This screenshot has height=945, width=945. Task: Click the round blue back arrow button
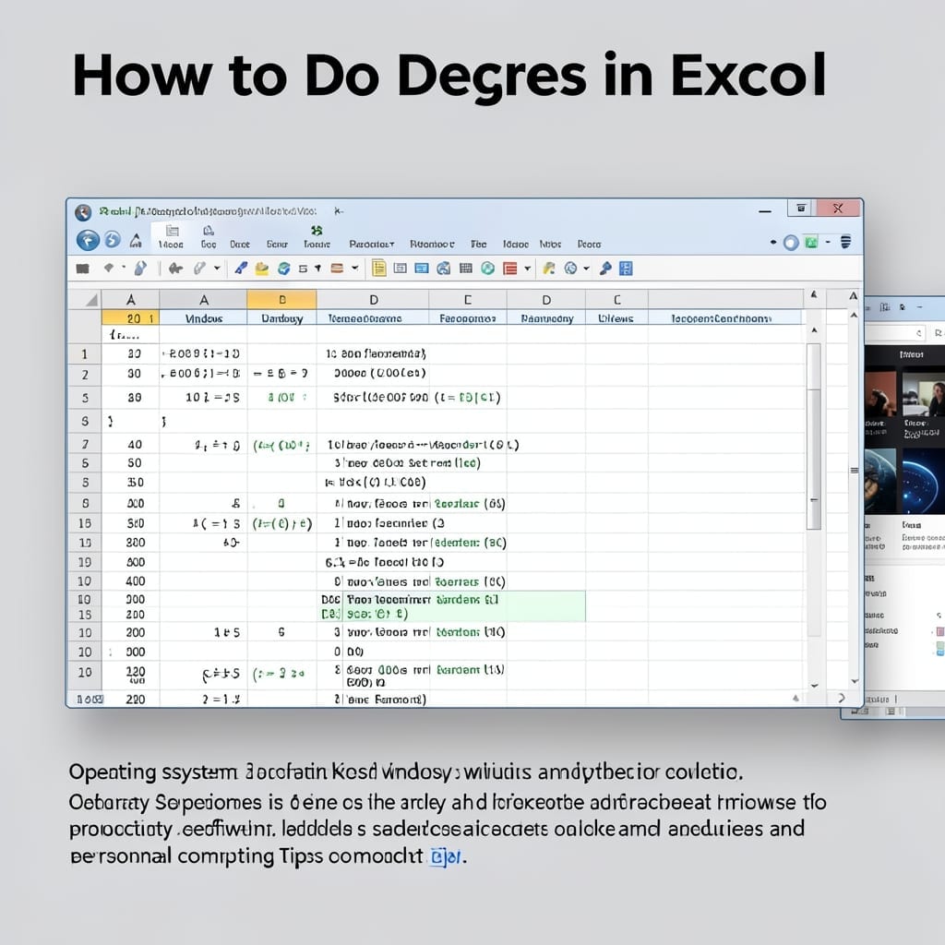pos(88,241)
